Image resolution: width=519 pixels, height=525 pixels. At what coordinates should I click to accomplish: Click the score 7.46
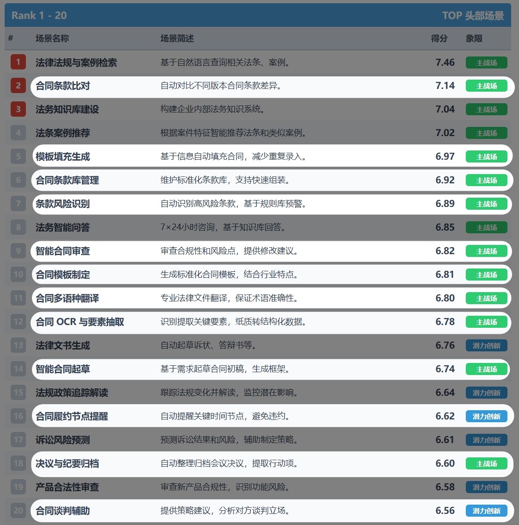[445, 62]
